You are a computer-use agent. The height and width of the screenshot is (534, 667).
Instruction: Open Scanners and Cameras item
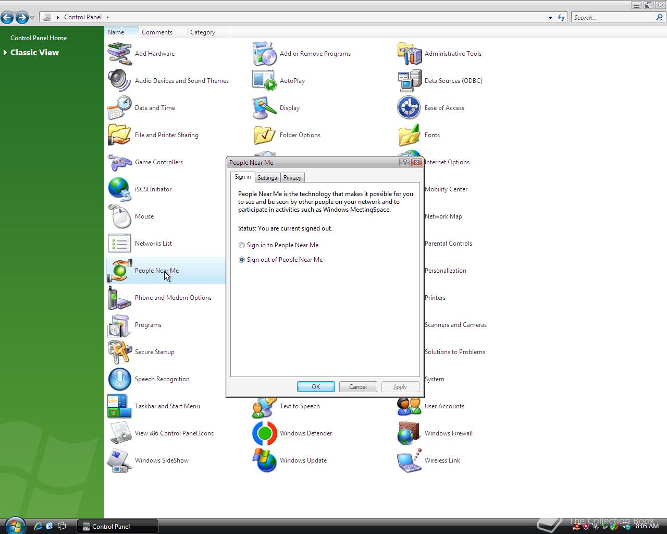tap(455, 325)
